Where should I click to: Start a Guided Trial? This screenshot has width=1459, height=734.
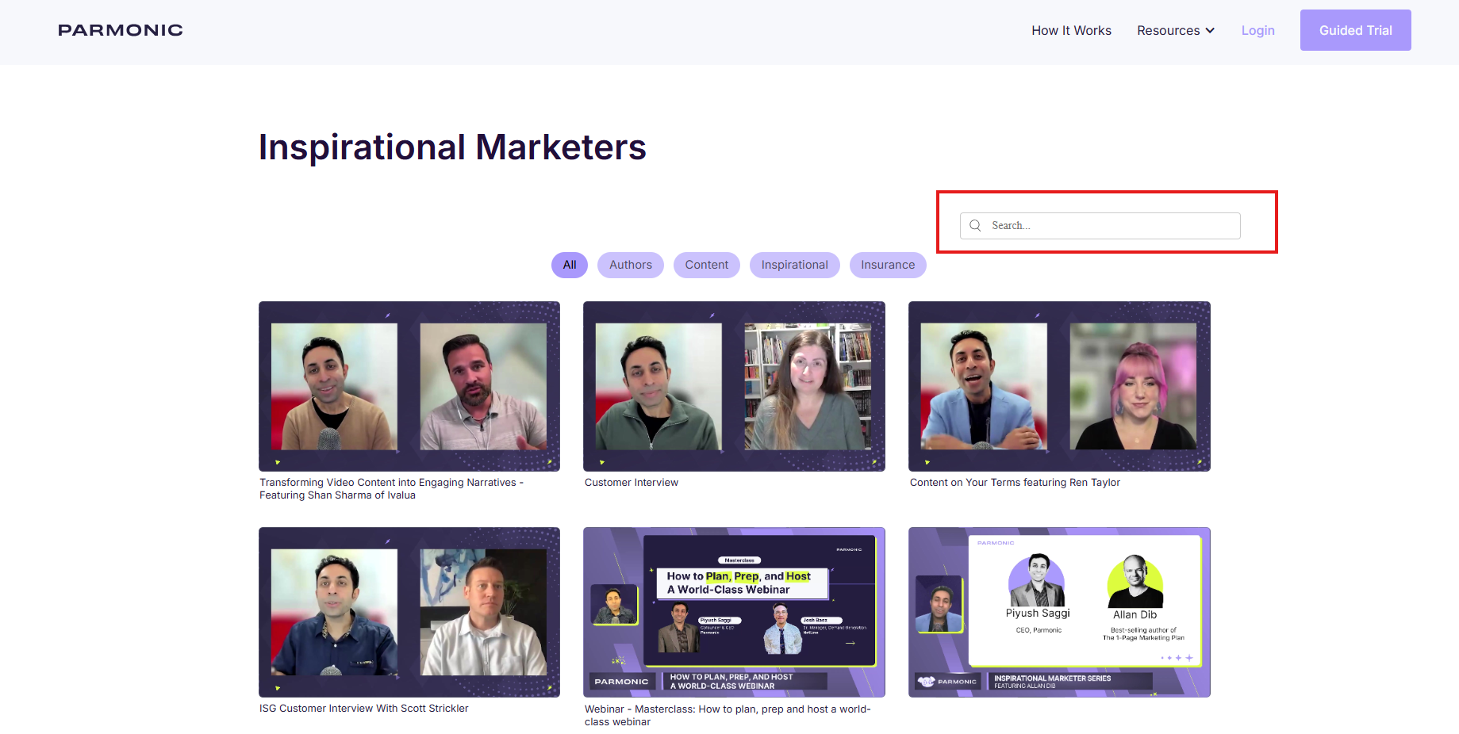coord(1355,30)
